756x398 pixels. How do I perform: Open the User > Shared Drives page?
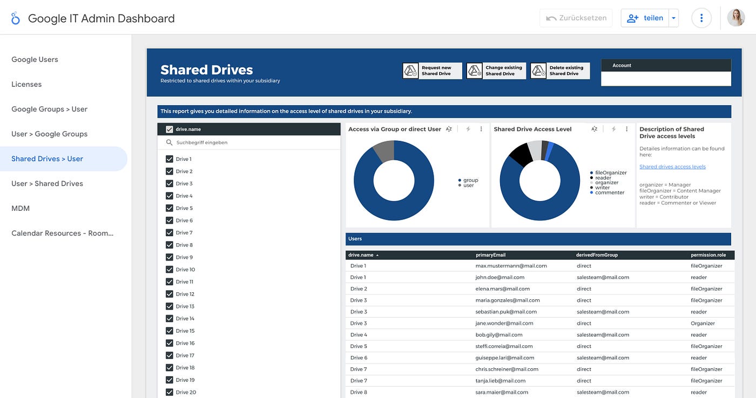[47, 183]
